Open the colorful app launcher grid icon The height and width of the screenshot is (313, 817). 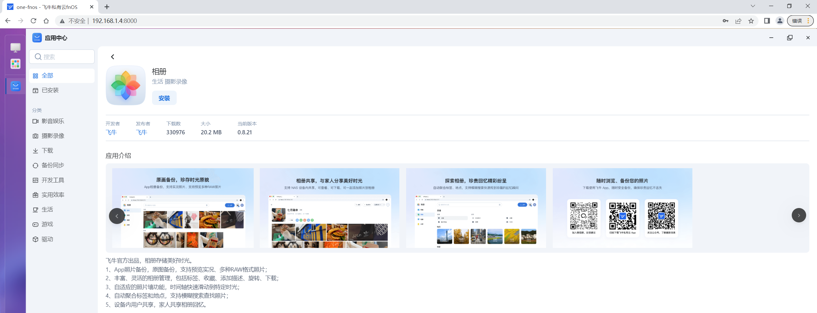[15, 64]
